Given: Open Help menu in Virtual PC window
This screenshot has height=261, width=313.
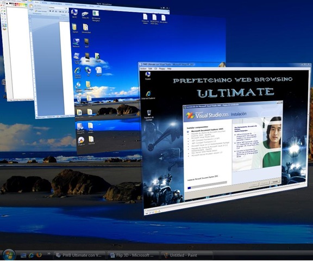Looking at the screenshot, I should coord(170,69).
